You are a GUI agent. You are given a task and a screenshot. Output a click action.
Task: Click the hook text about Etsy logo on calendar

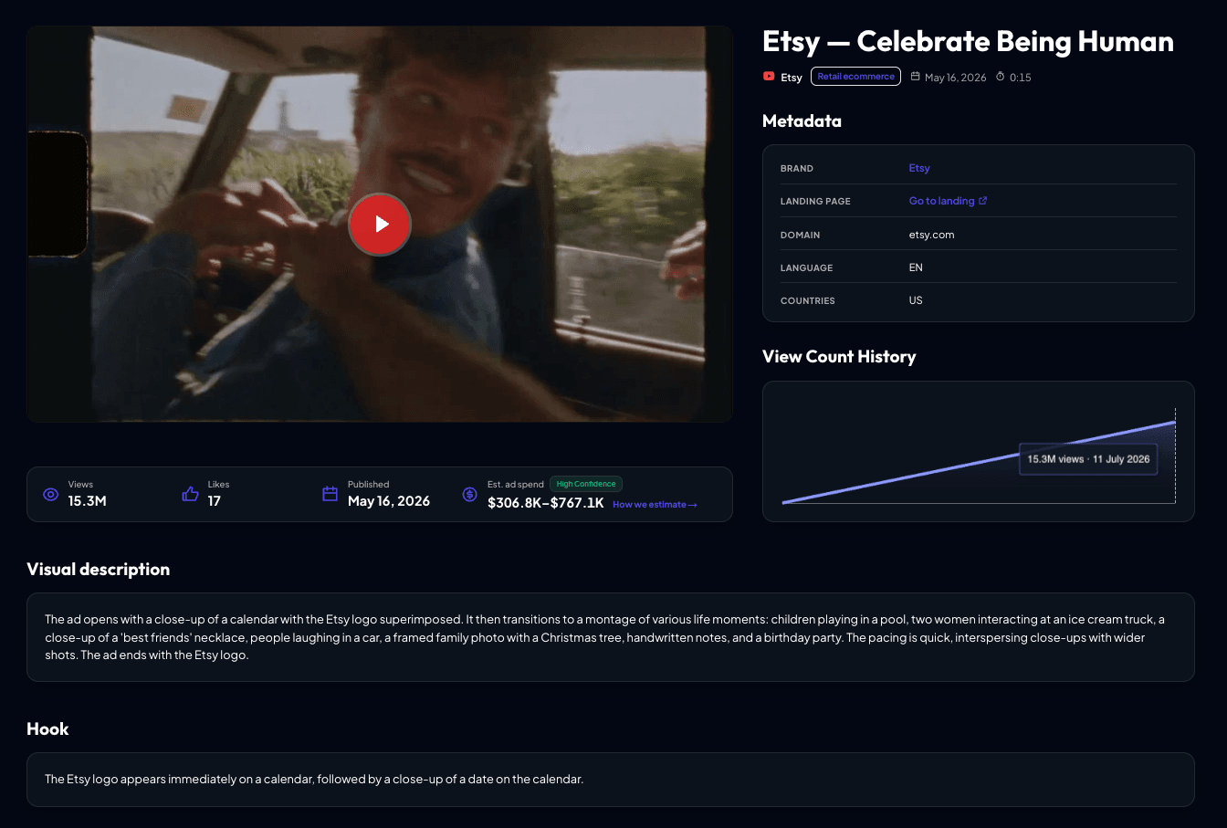point(314,780)
